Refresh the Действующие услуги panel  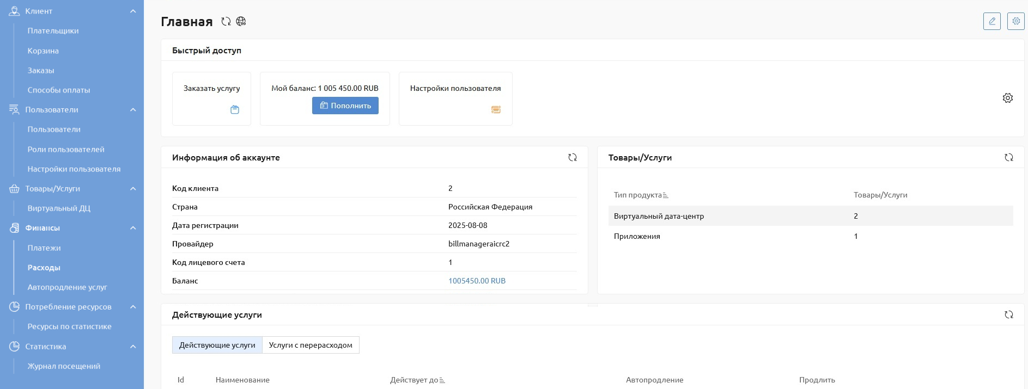(1009, 314)
